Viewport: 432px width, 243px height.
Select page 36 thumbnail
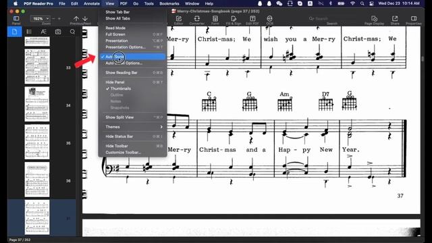point(37,180)
